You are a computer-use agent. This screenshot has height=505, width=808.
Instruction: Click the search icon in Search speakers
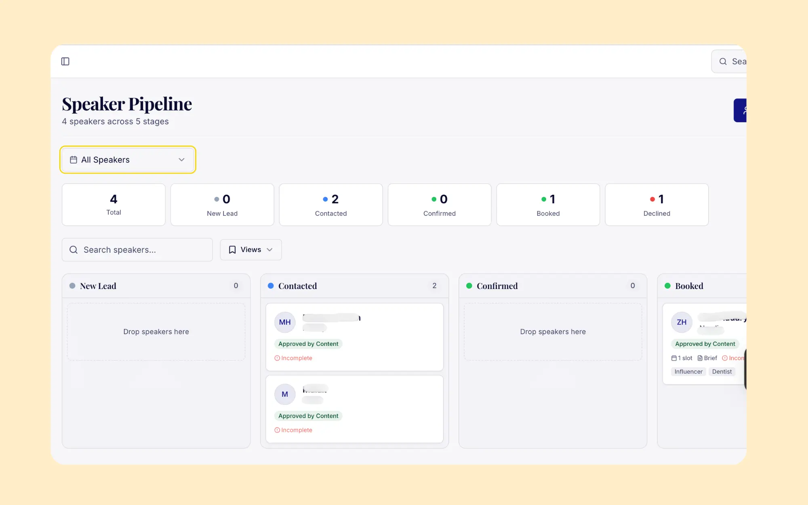point(74,250)
